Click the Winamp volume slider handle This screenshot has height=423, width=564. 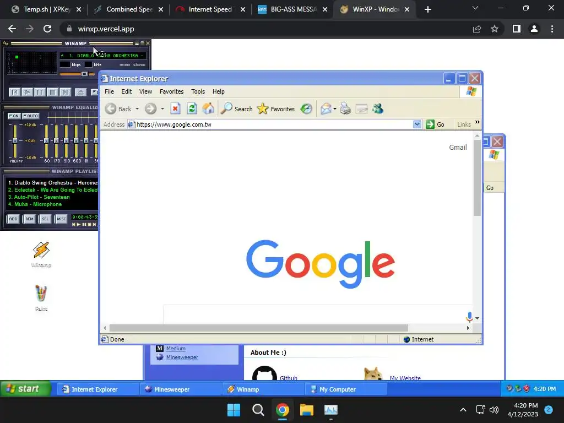pos(84,74)
